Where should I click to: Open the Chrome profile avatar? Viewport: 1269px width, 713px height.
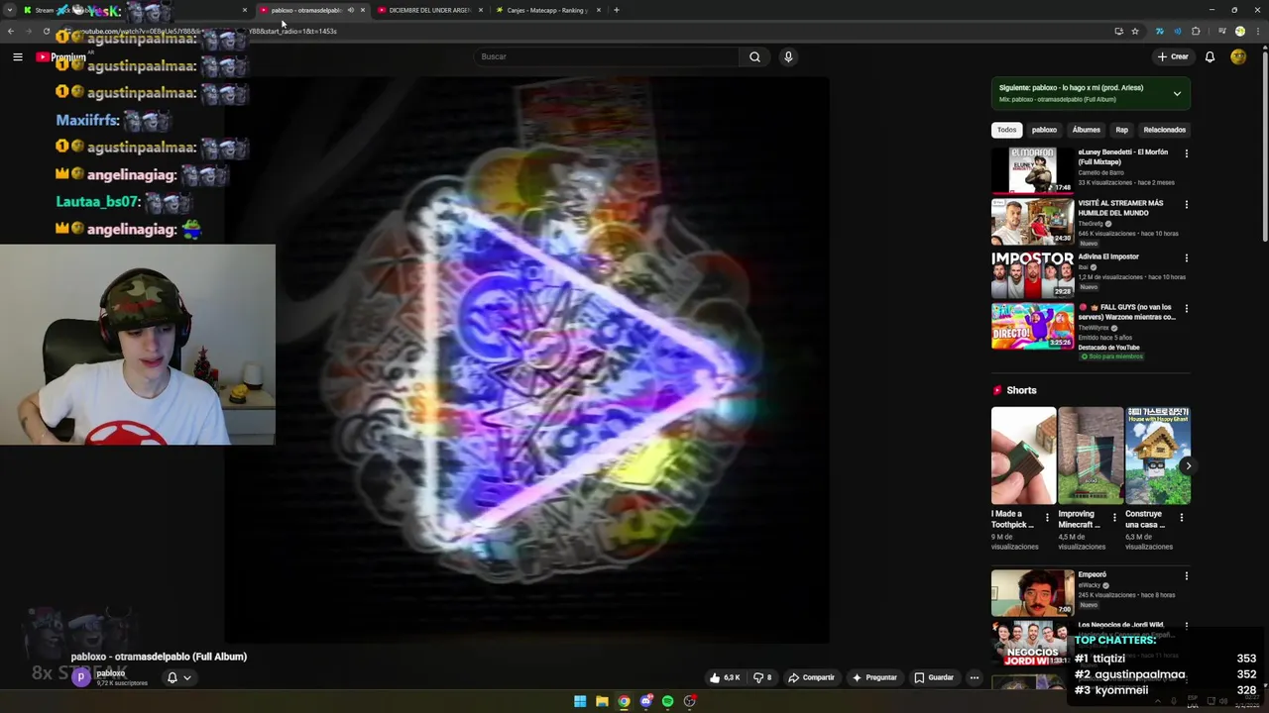(1239, 31)
